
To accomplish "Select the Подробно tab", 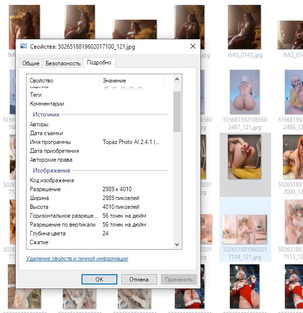I will [x=99, y=62].
